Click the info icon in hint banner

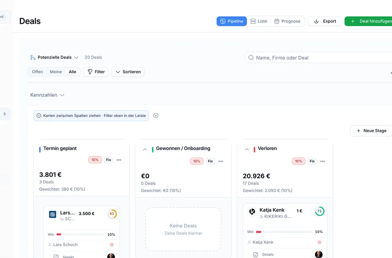39,116
